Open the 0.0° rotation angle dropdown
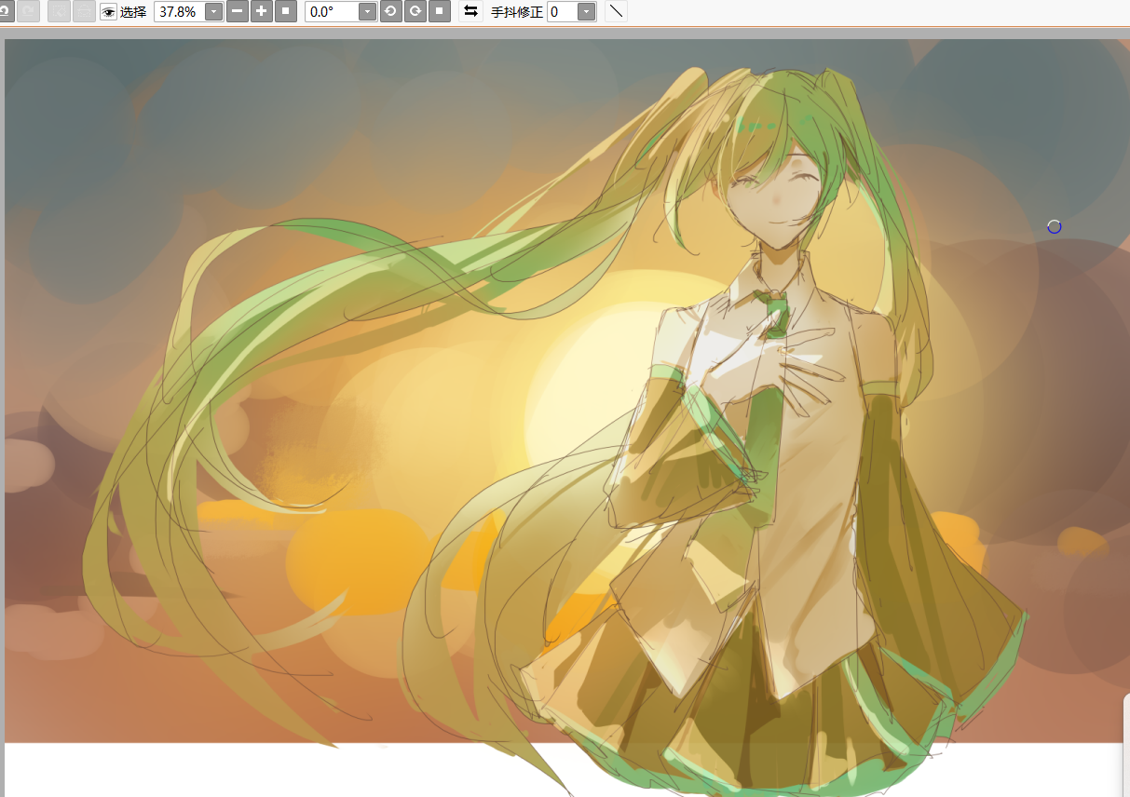The image size is (1130, 797). click(x=367, y=11)
